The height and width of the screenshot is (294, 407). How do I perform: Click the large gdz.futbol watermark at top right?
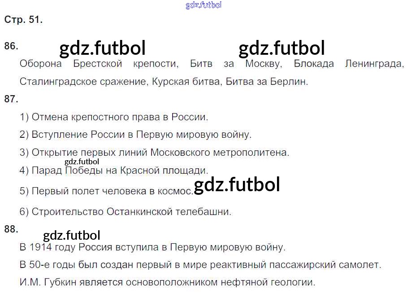pos(281,48)
